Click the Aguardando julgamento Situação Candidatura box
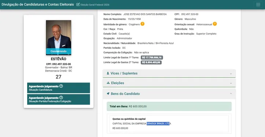Screen dimensions: 265x137 (59, 88)
